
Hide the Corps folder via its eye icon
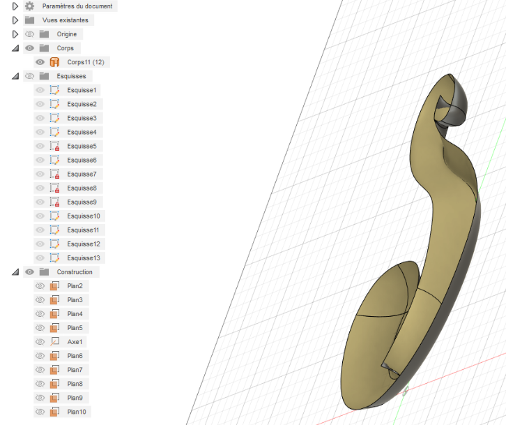pyautogui.click(x=30, y=48)
